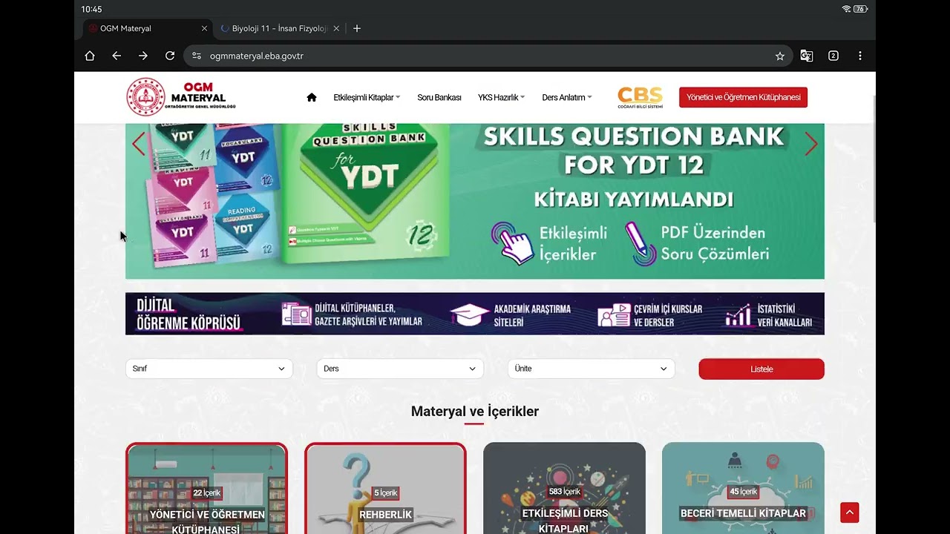
Task: Click the page vertical scrollbar
Action: [x=874, y=159]
